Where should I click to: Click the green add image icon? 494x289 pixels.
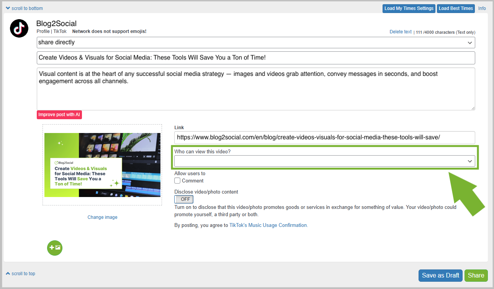click(55, 248)
